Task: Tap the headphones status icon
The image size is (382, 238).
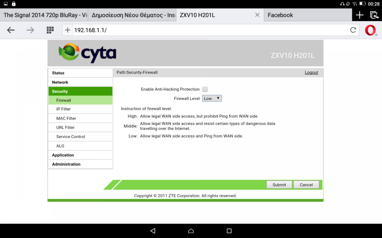Action: (343, 4)
